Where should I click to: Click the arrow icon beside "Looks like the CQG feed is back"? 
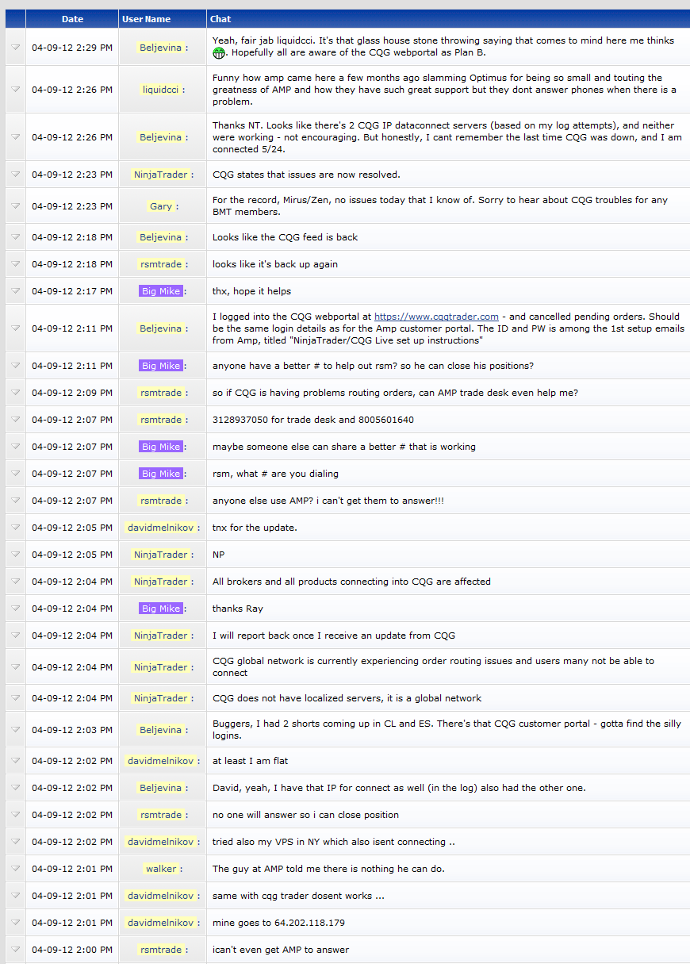coord(15,237)
